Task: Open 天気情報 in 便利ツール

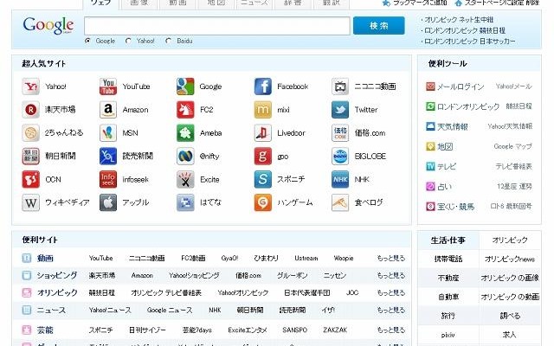Action: click(452, 126)
